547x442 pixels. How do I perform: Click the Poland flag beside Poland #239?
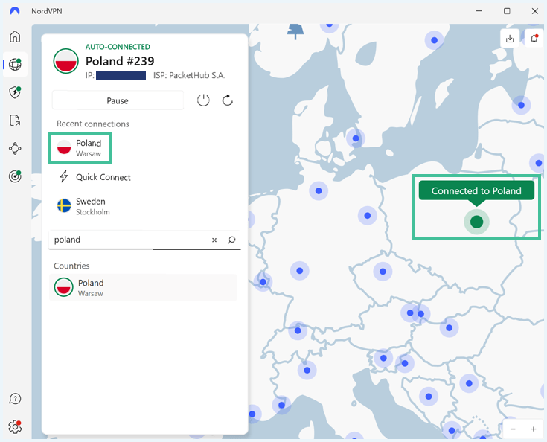pyautogui.click(x=65, y=61)
